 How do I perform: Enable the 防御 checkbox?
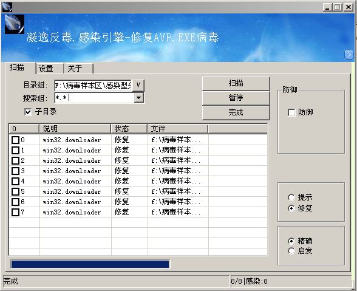(291, 112)
